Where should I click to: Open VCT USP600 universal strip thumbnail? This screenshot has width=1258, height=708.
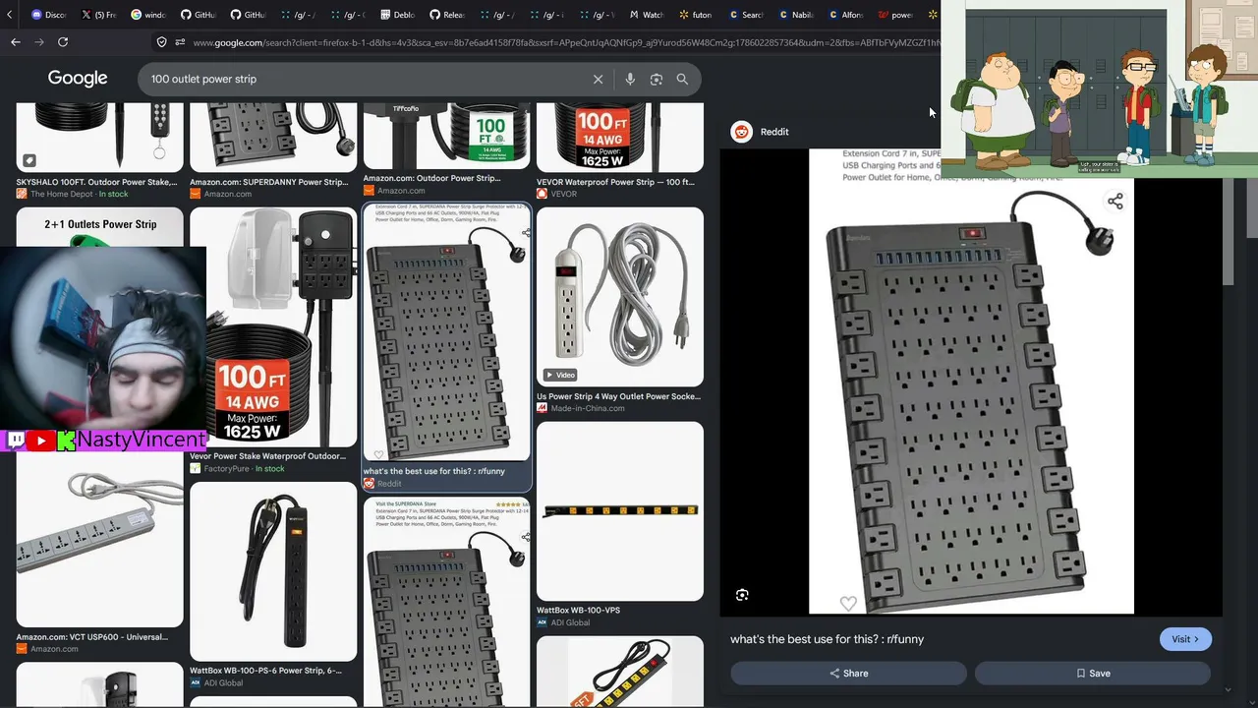[x=99, y=539]
